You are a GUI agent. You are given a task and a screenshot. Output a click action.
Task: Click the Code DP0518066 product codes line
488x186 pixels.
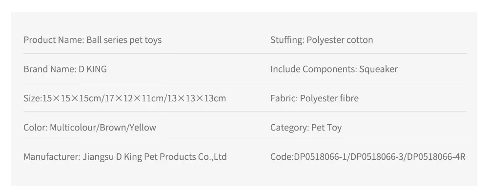coord(368,157)
